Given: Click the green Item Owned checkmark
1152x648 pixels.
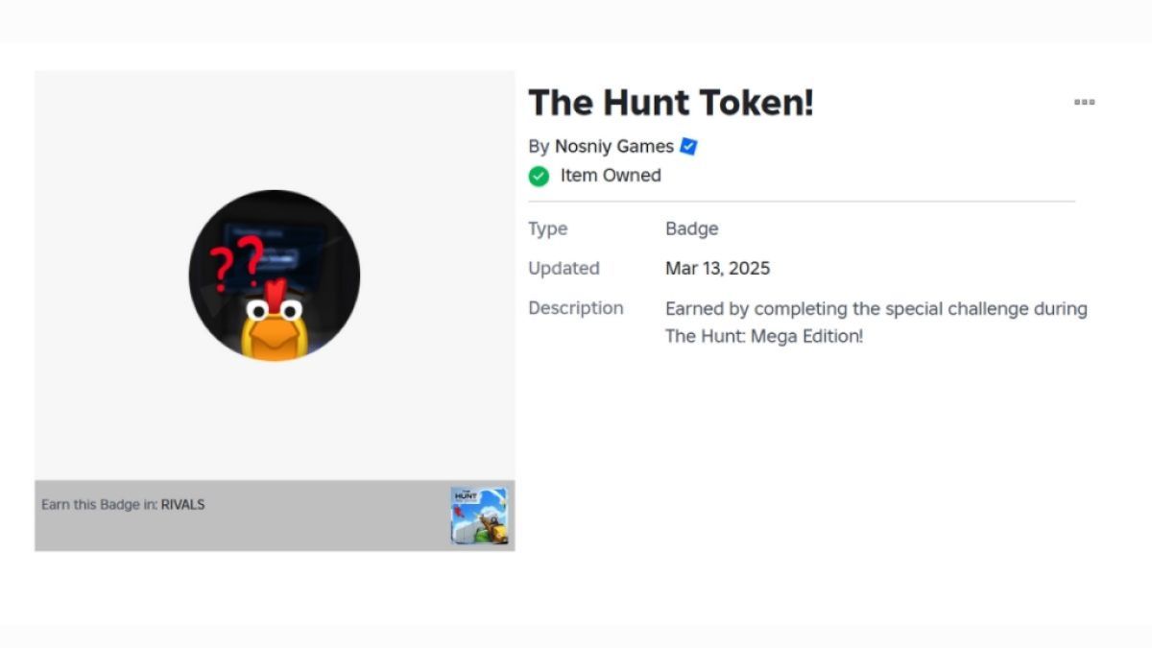Looking at the screenshot, I should coord(540,176).
